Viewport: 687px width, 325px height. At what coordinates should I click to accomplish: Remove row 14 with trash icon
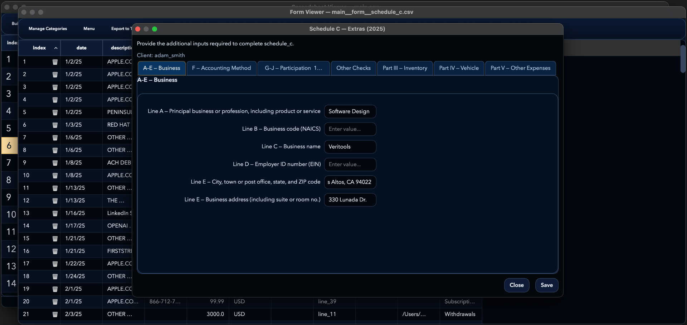55,226
